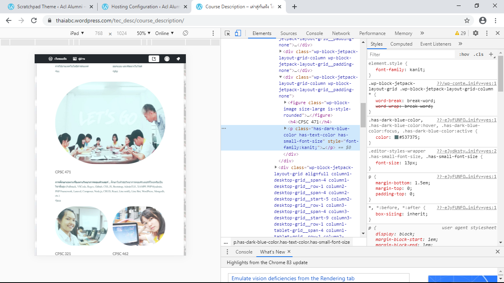Switch to the Computed styles tab
The width and height of the screenshot is (504, 283).
(x=401, y=44)
